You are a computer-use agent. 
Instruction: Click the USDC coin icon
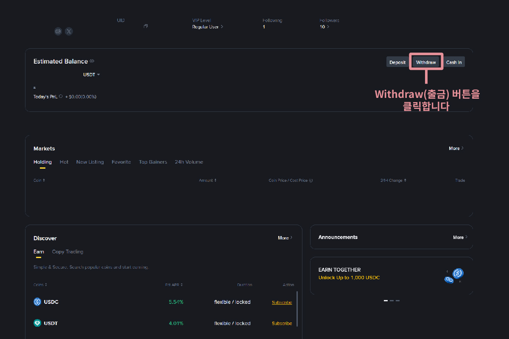37,302
